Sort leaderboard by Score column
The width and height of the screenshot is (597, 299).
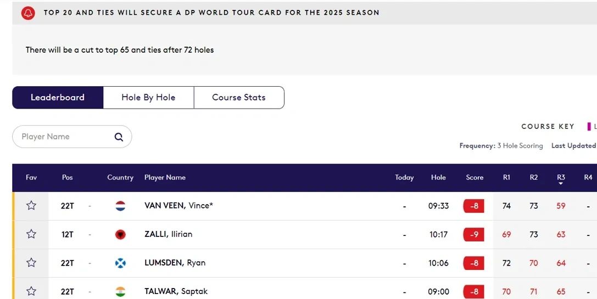(x=475, y=177)
